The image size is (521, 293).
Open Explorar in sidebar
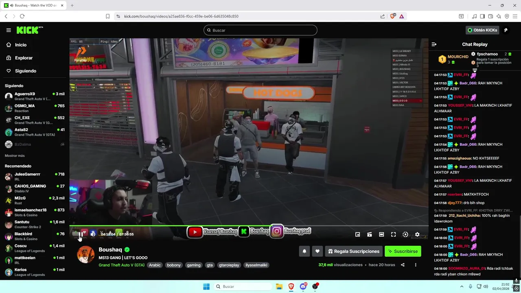point(19,58)
